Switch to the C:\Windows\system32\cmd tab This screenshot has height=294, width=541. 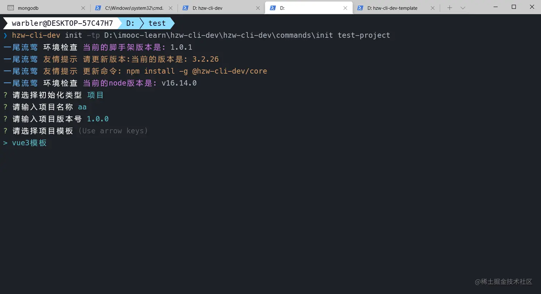134,8
